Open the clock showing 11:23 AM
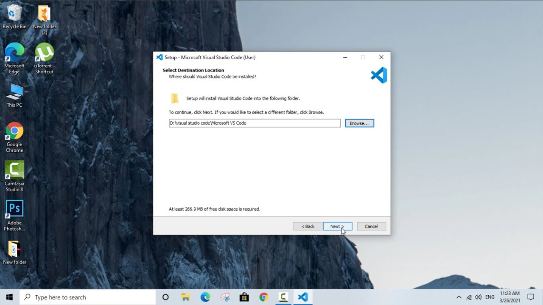Screen dimensions: 543x305 509,297
